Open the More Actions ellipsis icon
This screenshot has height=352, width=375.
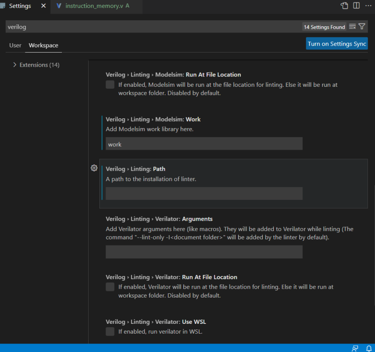(368, 5)
